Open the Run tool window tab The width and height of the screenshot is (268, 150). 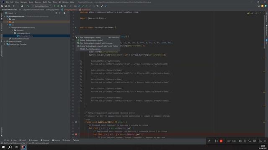14,140
